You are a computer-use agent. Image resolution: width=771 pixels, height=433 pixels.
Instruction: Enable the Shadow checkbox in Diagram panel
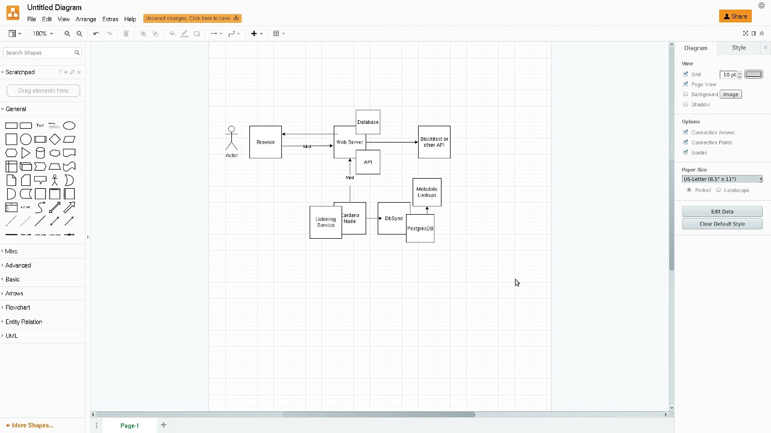coord(685,105)
